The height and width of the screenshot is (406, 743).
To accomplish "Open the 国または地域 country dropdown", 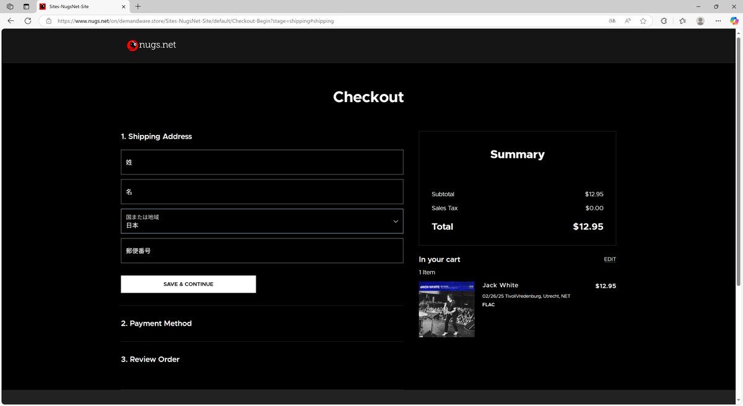I will coord(262,221).
